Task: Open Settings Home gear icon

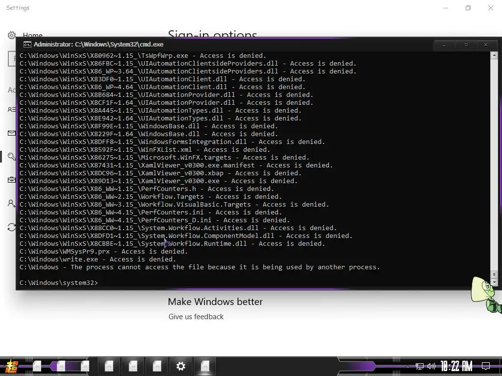Action: tap(12, 35)
